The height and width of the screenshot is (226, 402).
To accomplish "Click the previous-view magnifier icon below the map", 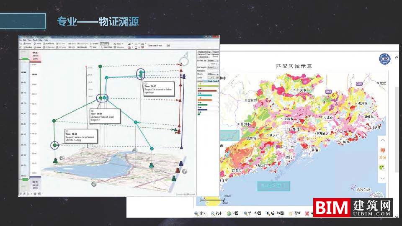I will 245,213.
